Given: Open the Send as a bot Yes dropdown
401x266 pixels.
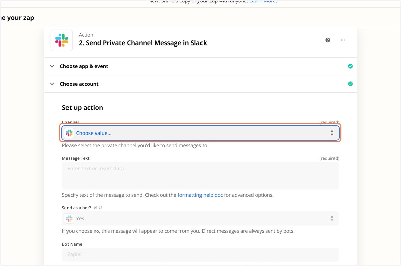Looking at the screenshot, I should (x=200, y=218).
